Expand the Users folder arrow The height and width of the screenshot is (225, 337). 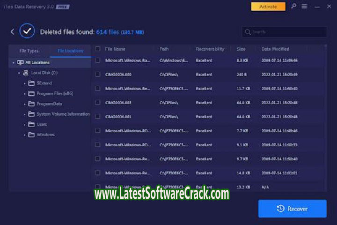pos(24,125)
